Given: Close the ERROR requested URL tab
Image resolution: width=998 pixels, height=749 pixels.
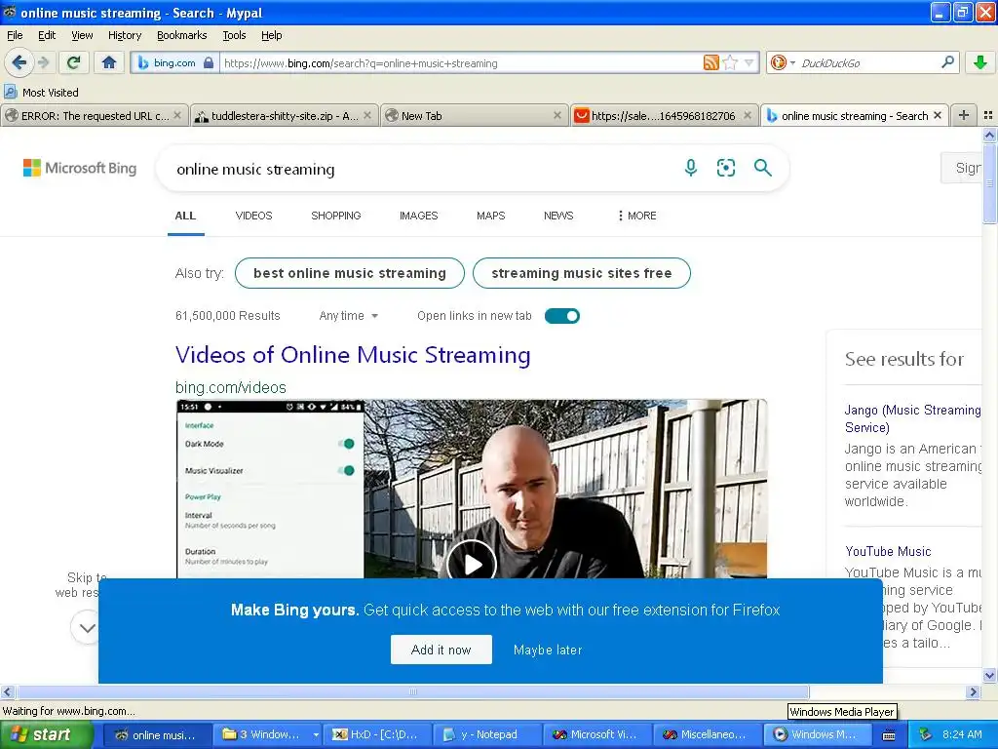Looking at the screenshot, I should (177, 115).
